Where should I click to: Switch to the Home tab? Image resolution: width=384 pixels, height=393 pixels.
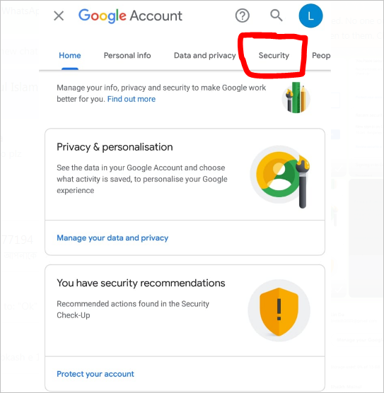[70, 55]
